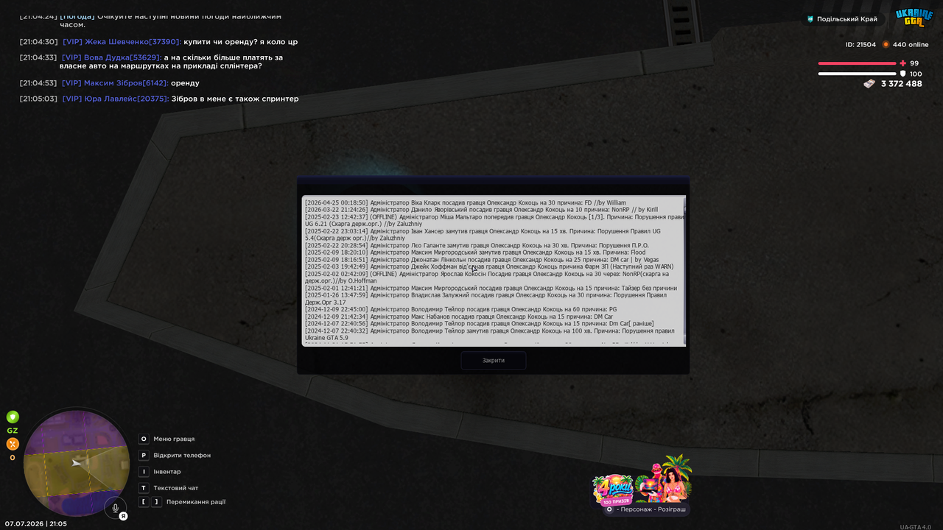Viewport: 943px width, 530px height.
Task: Click the 3 372 488 money amount
Action: pyautogui.click(x=902, y=84)
